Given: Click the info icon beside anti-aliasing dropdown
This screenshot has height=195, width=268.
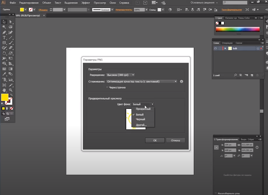Looking at the screenshot, I should pos(181,81).
